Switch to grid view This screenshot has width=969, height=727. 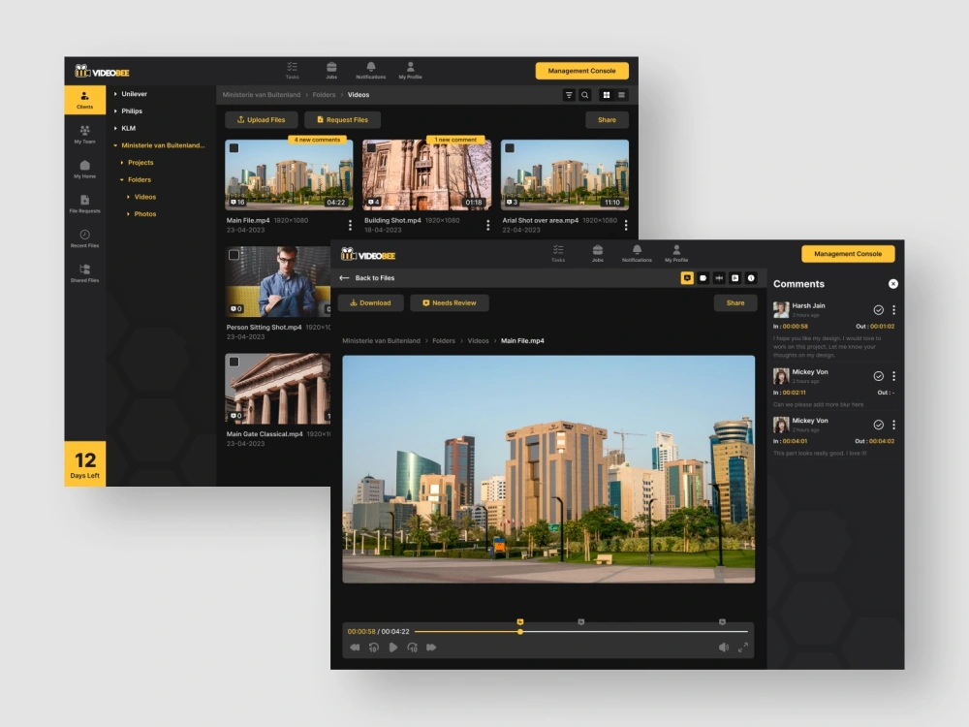pos(607,95)
